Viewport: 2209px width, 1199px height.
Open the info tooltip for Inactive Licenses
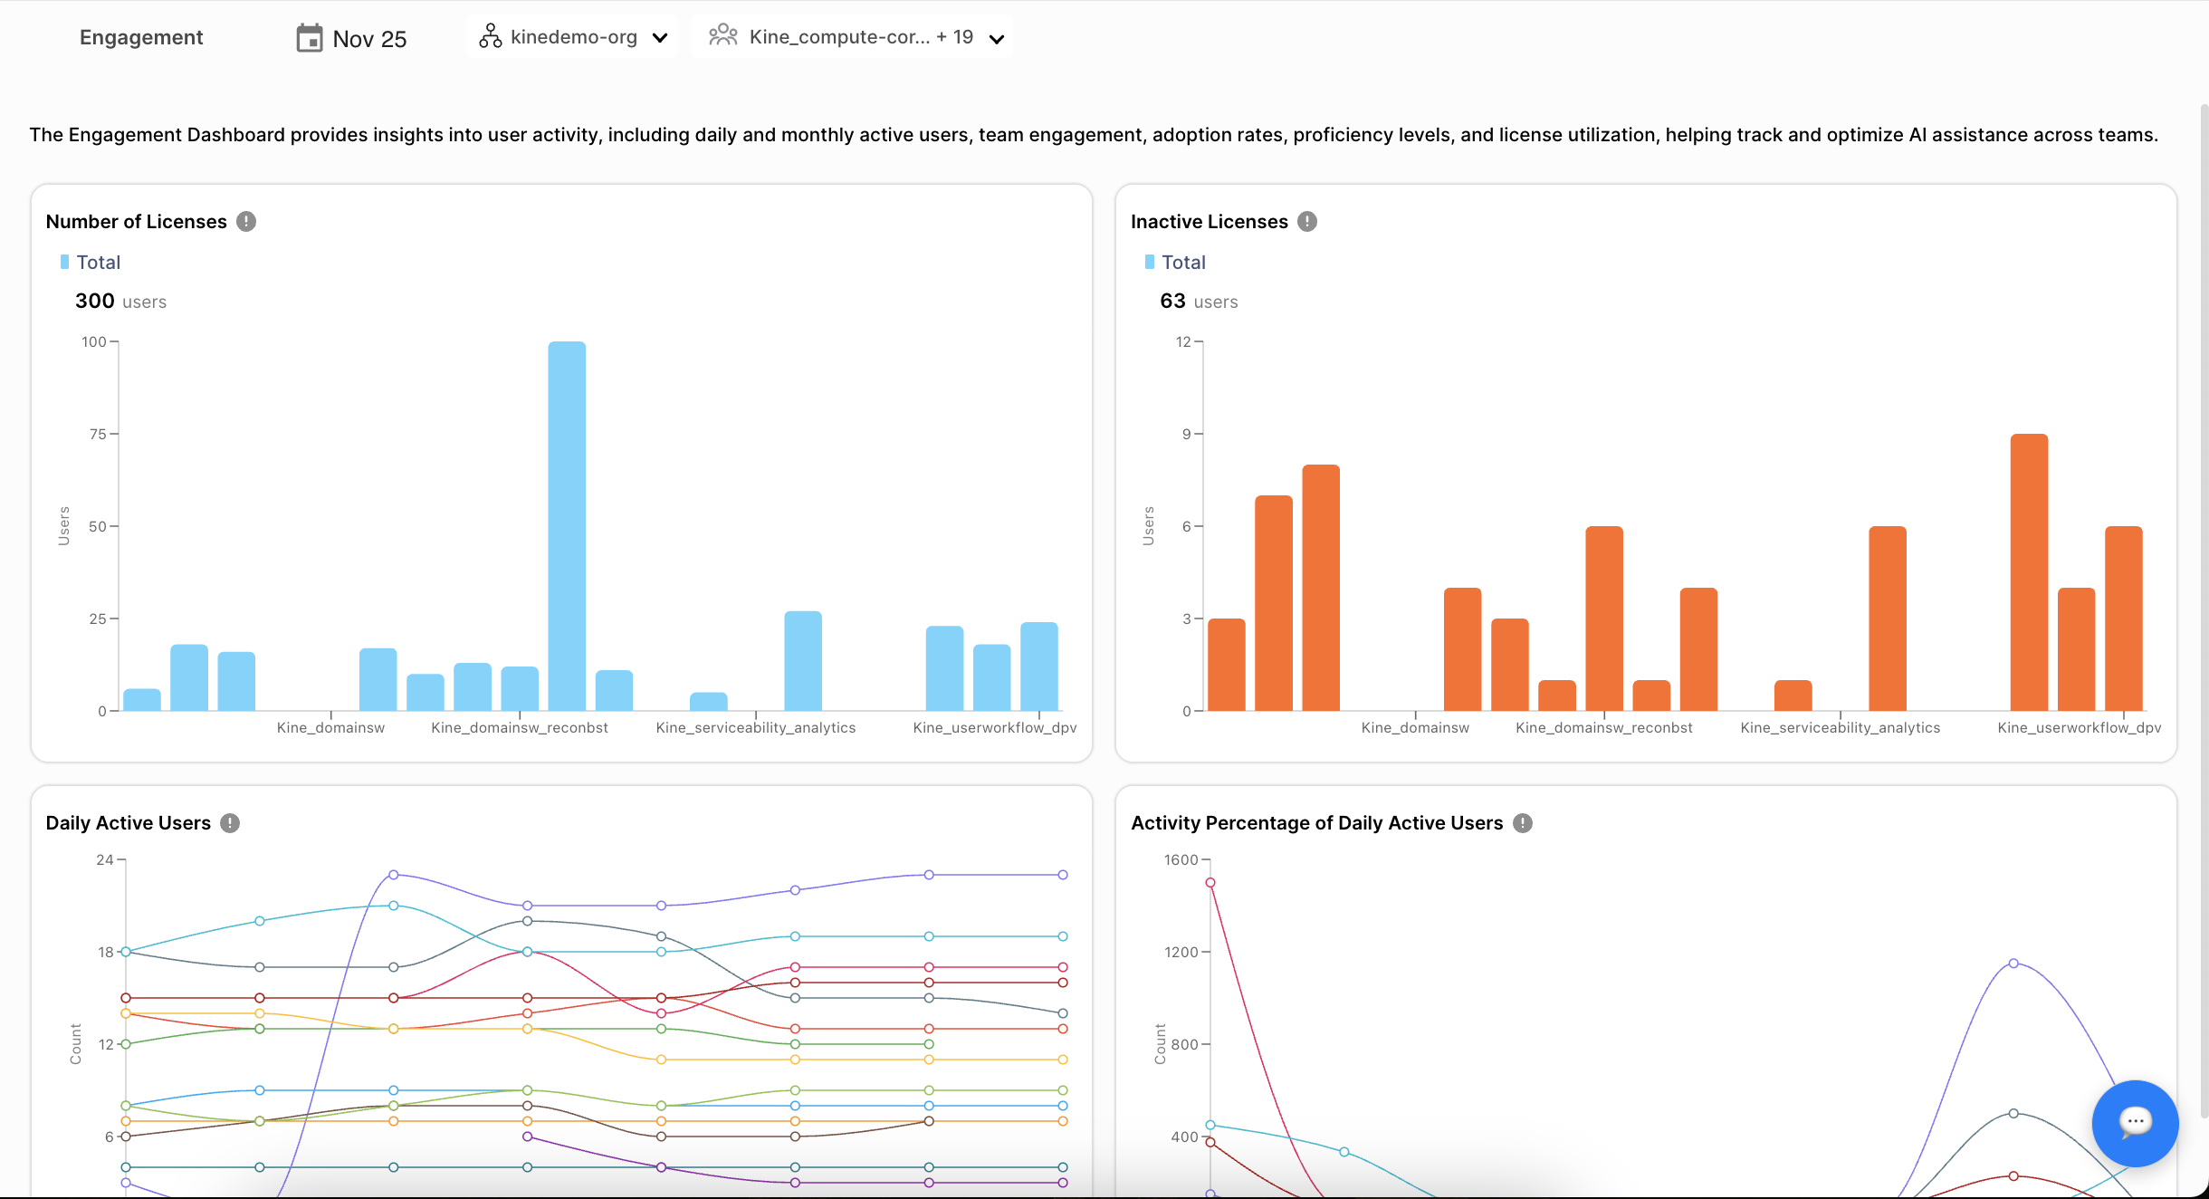[x=1307, y=221]
